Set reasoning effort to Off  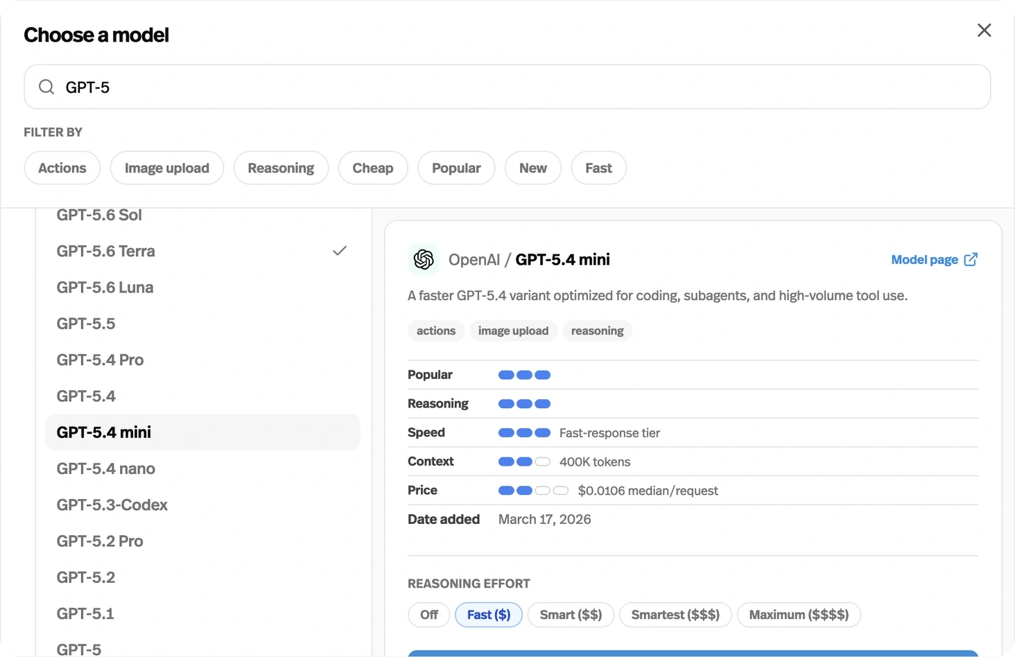click(429, 615)
